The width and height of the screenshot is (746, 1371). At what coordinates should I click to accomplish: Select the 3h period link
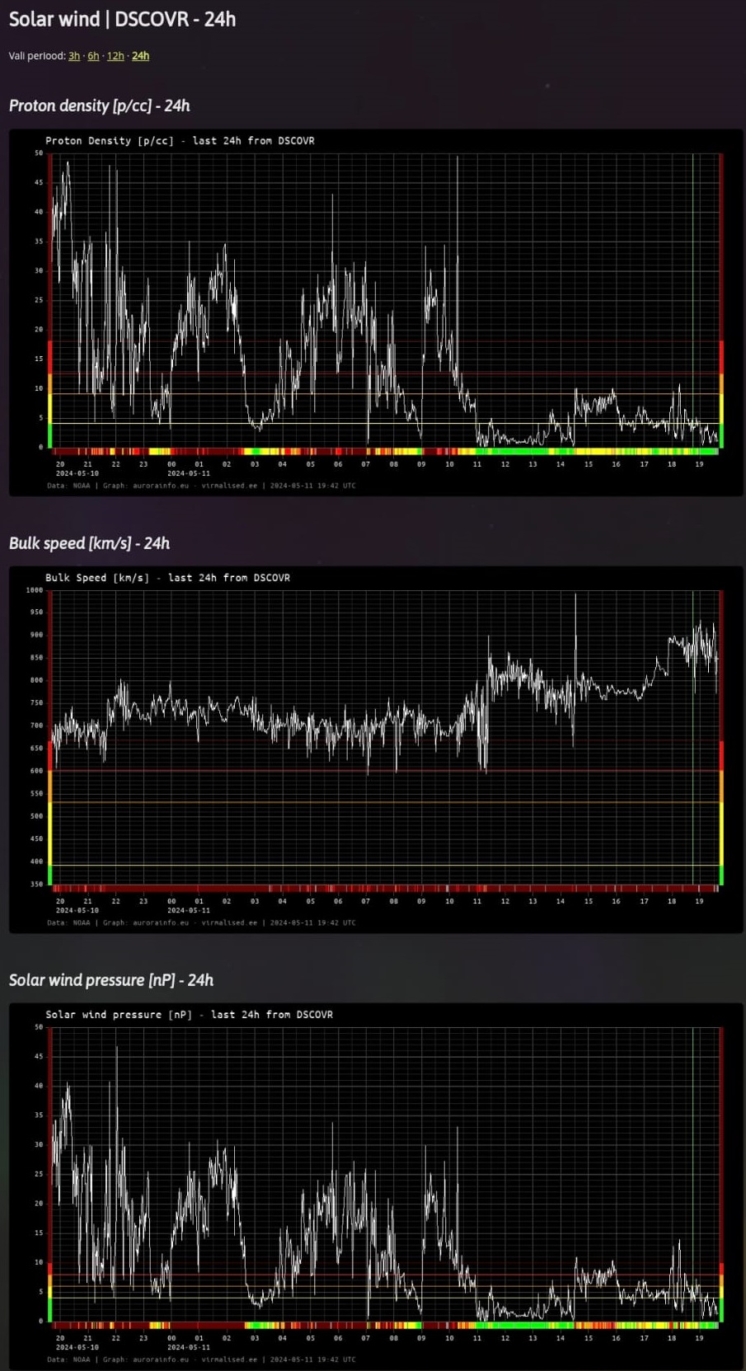[74, 56]
